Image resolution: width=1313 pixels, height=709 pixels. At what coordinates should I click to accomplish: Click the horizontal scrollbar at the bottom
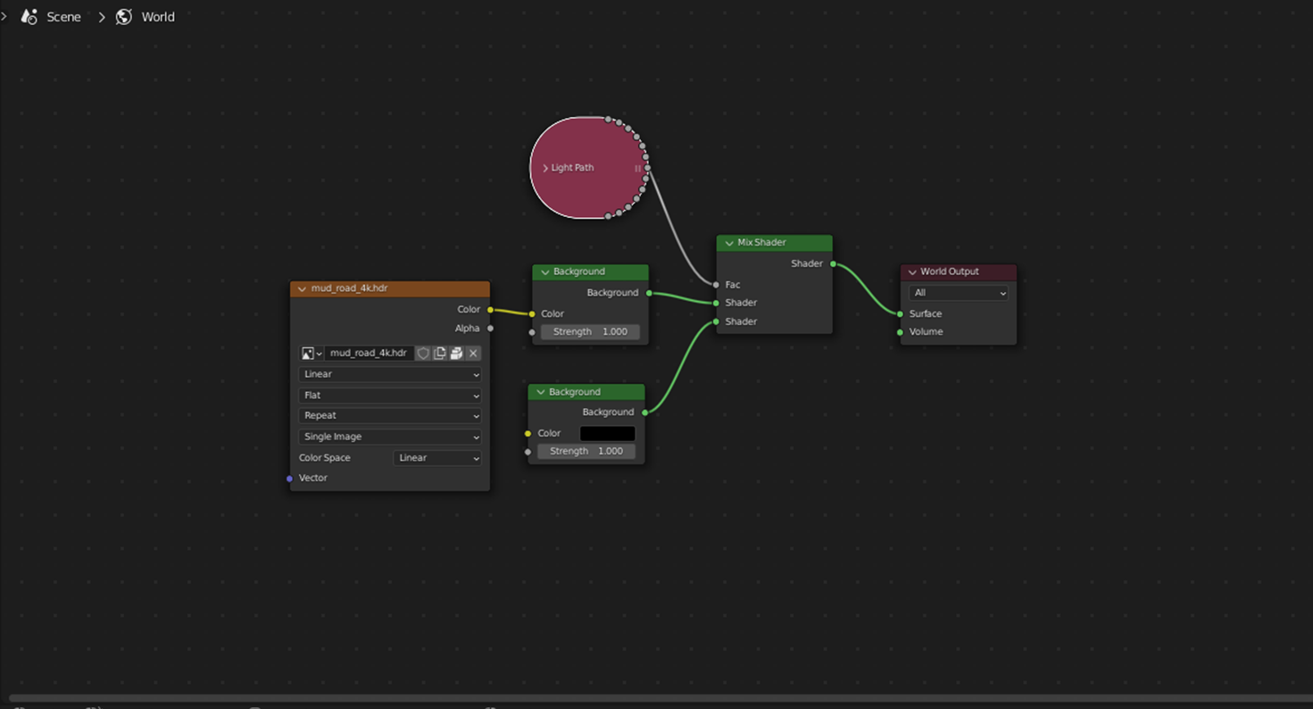tap(661, 697)
